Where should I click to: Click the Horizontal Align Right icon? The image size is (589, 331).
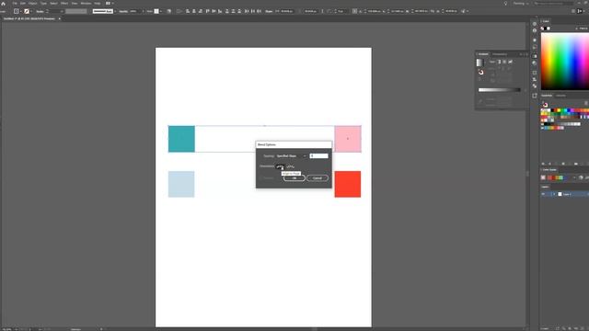coord(201,11)
